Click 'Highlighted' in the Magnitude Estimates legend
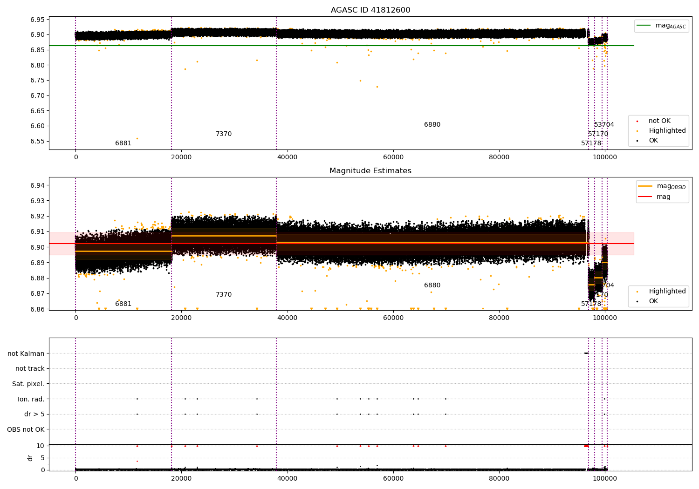This screenshot has width=699, height=489. 667,292
